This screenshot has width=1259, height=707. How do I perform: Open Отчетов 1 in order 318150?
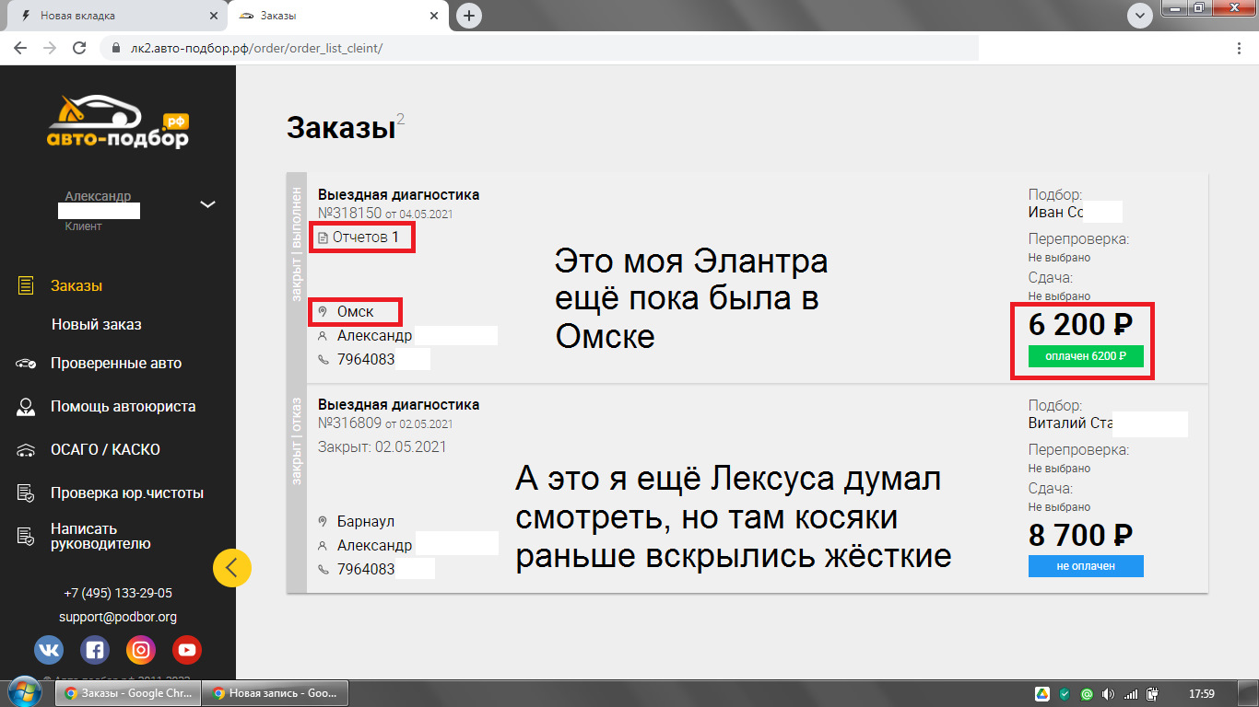359,238
